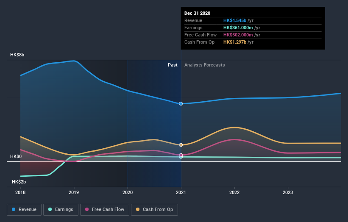Click the Cash From Op label in tooltip
This screenshot has width=348, height=222.
[199, 42]
